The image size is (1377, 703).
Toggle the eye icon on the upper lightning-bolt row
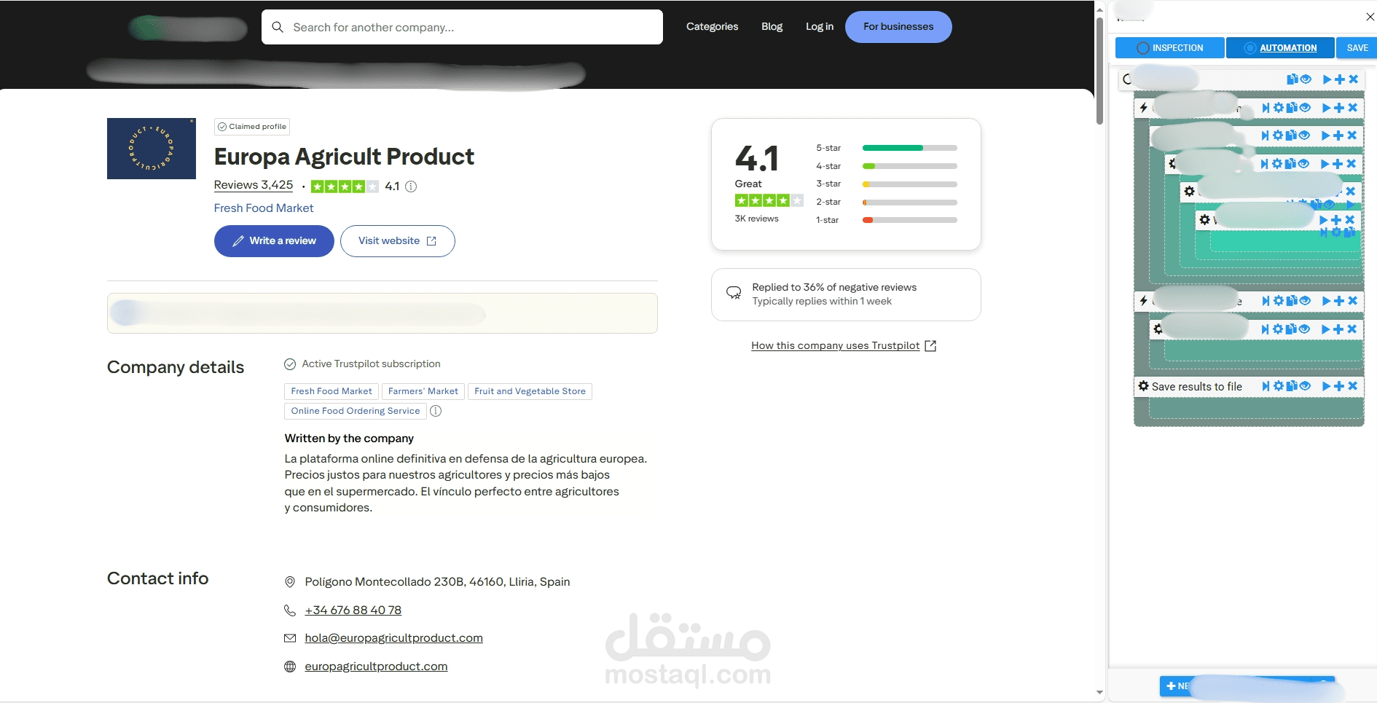point(1305,108)
